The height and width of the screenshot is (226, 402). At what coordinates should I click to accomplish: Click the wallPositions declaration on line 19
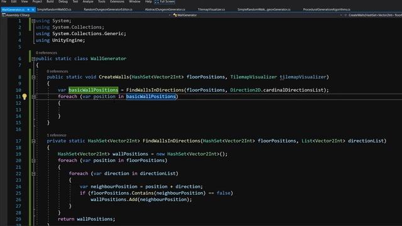coord(130,154)
